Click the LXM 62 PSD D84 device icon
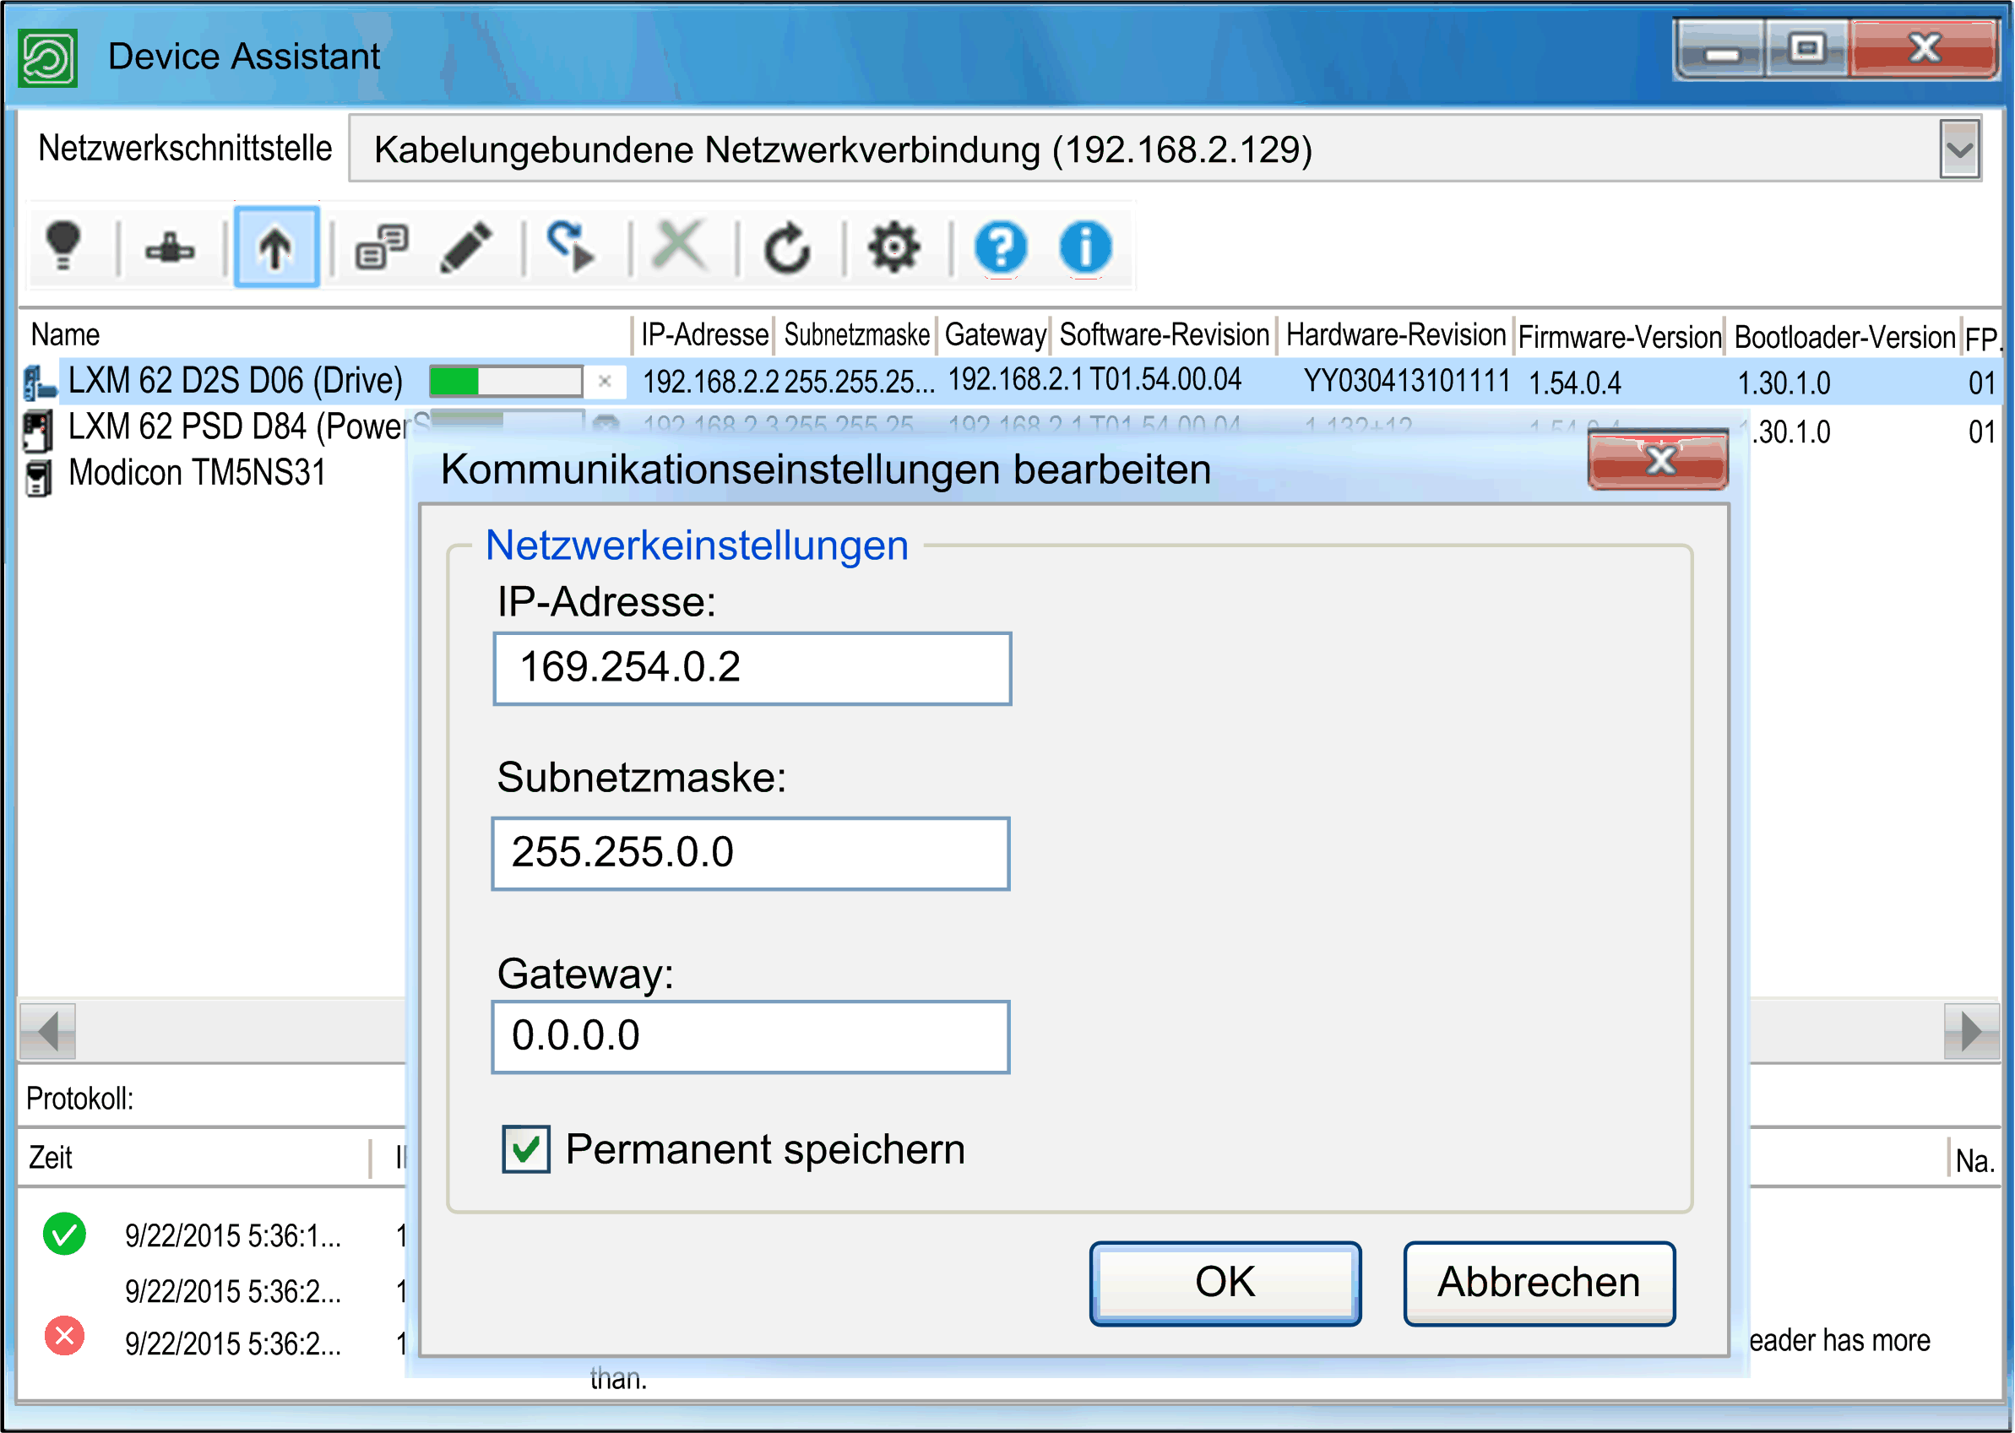Viewport: 2015px width, 1433px height. click(37, 431)
